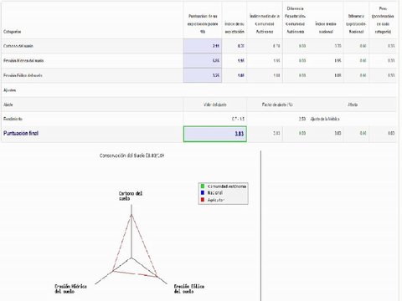Screen dimensions: 402x301
Task: Click the 'Categorías' column header
Action: [x=13, y=32]
